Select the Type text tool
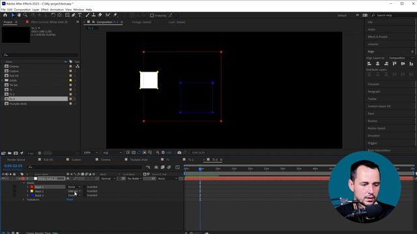 (x=79, y=16)
